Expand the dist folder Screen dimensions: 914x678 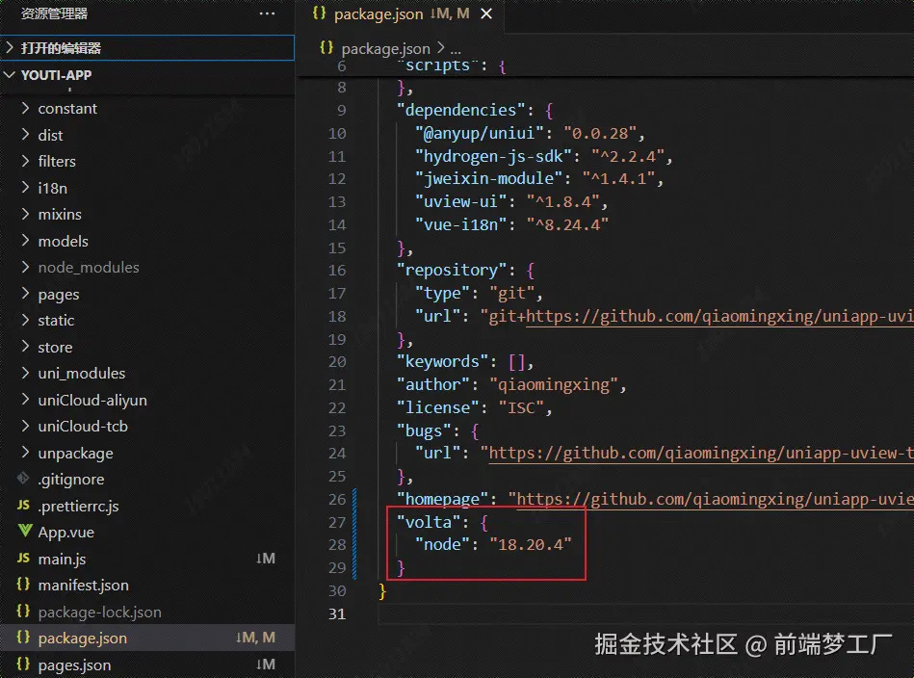tap(50, 135)
